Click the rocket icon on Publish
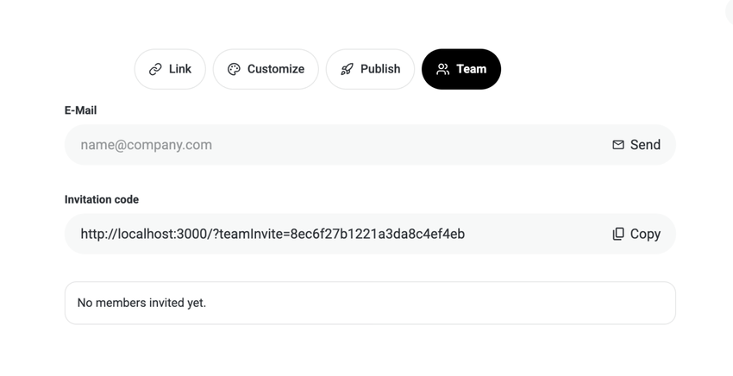The height and width of the screenshot is (376, 733). [x=347, y=69]
